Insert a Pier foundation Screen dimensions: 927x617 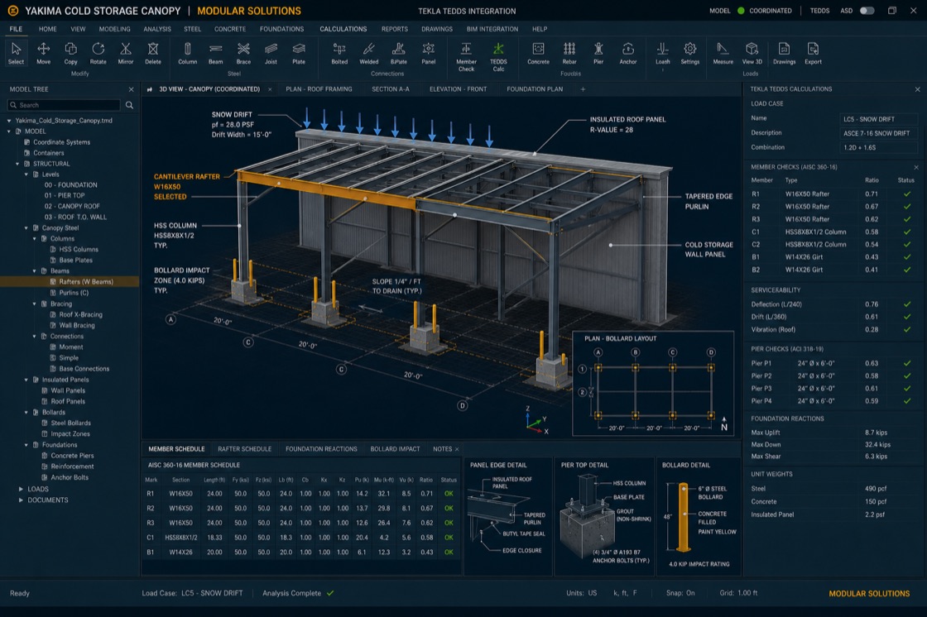click(x=598, y=53)
